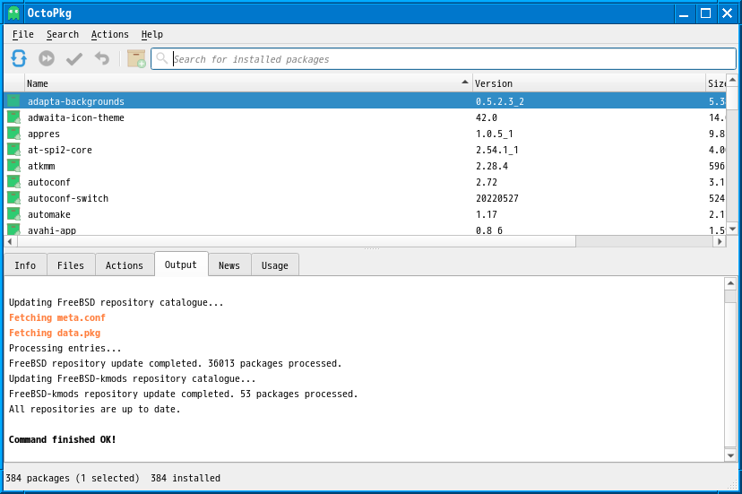Click package icon beside at-spi2-core
Image resolution: width=742 pixels, height=494 pixels.
click(13, 149)
